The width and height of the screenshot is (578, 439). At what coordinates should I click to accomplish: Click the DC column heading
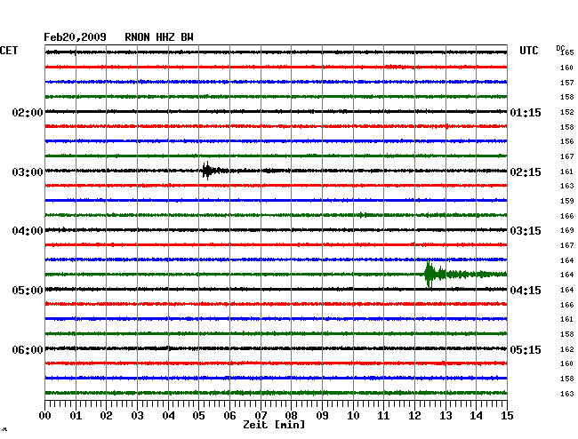[560, 48]
